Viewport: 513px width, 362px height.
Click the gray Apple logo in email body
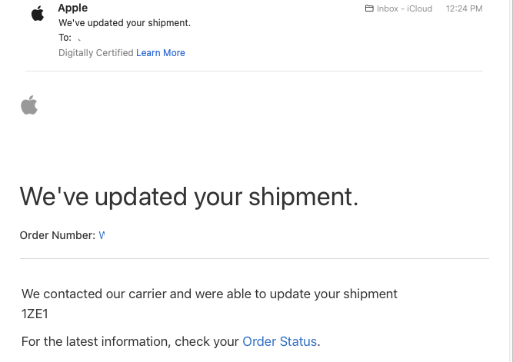[29, 105]
